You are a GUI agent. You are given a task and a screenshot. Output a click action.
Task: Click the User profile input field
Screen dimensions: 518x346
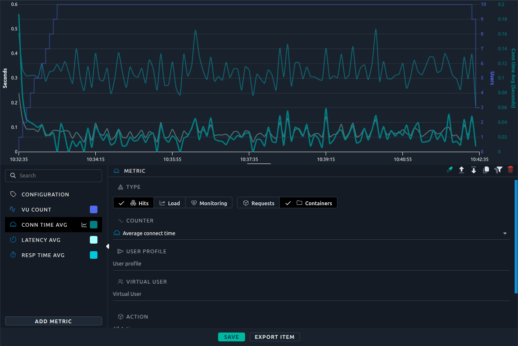tap(311, 264)
